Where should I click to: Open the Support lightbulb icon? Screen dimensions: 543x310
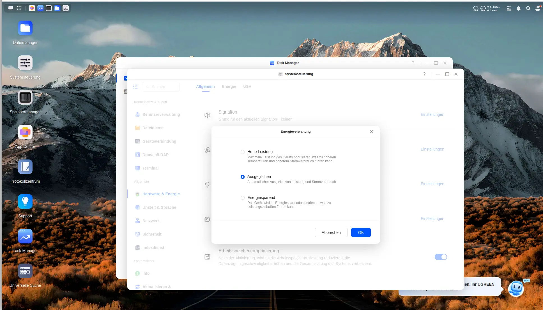25,202
